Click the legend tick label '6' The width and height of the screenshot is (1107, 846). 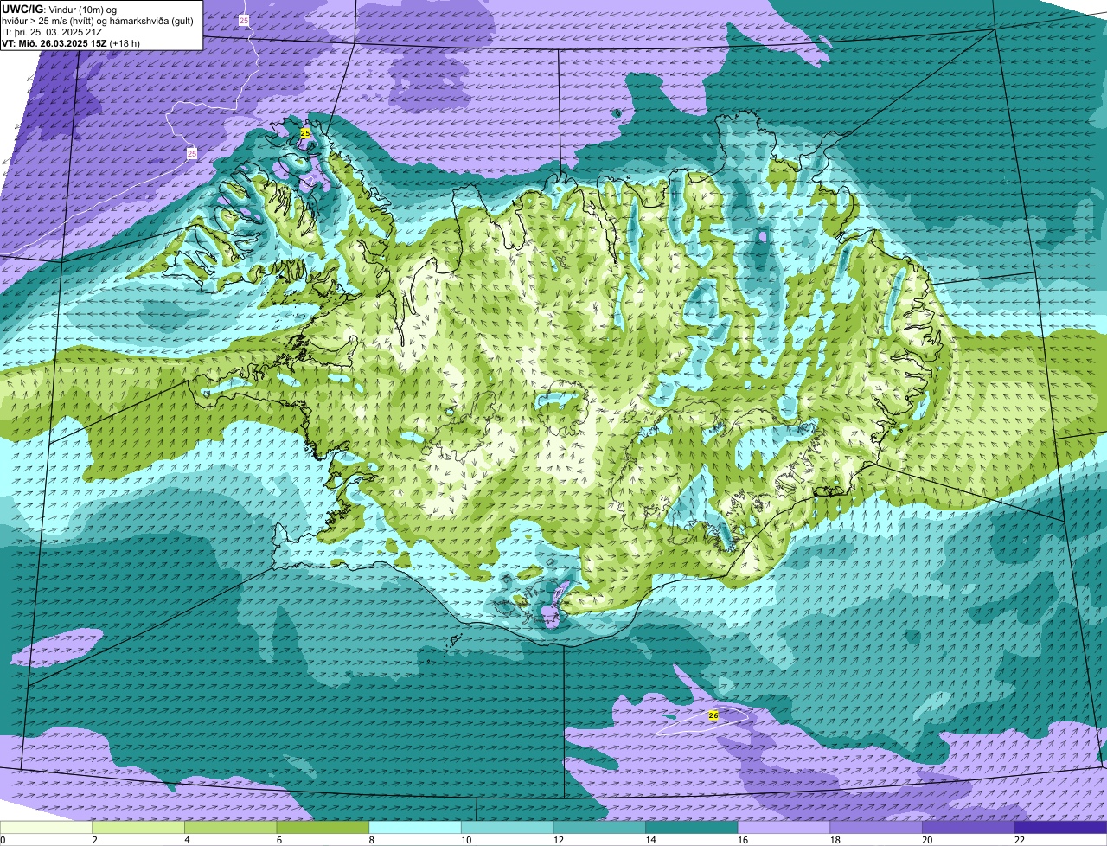click(x=278, y=840)
